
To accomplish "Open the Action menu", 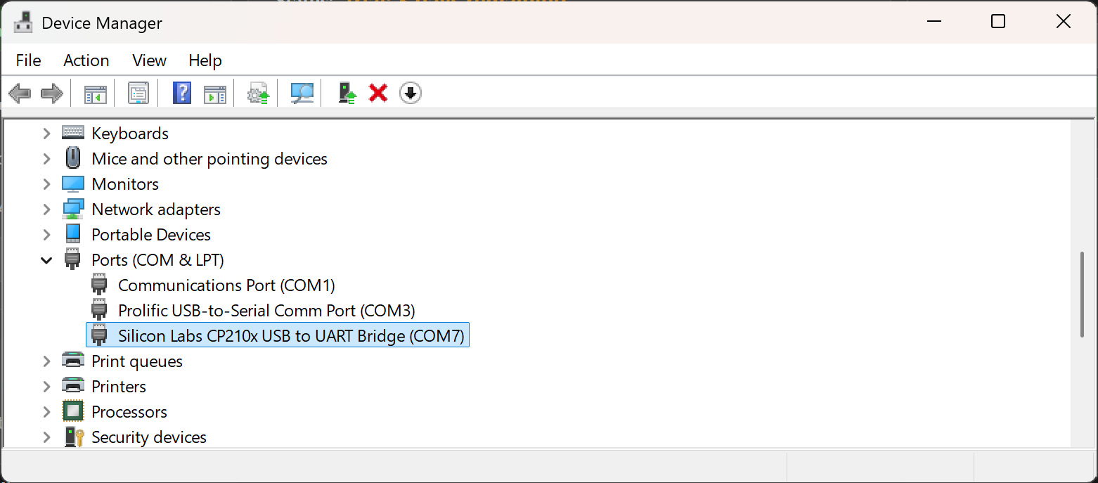I will pos(86,60).
